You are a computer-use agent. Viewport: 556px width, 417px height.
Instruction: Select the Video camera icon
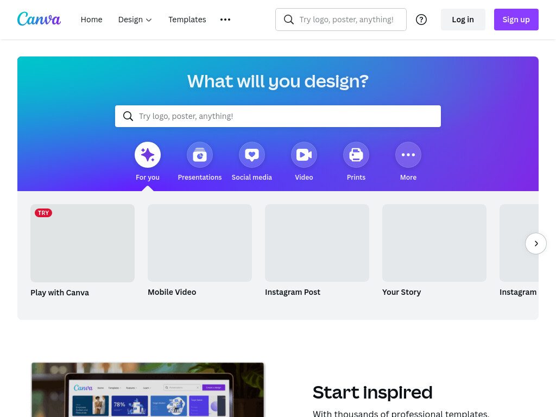[x=304, y=155]
